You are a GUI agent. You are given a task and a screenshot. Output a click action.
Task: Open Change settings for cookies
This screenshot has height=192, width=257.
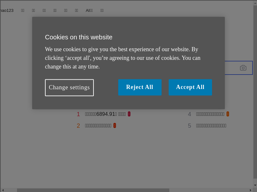pyautogui.click(x=69, y=88)
